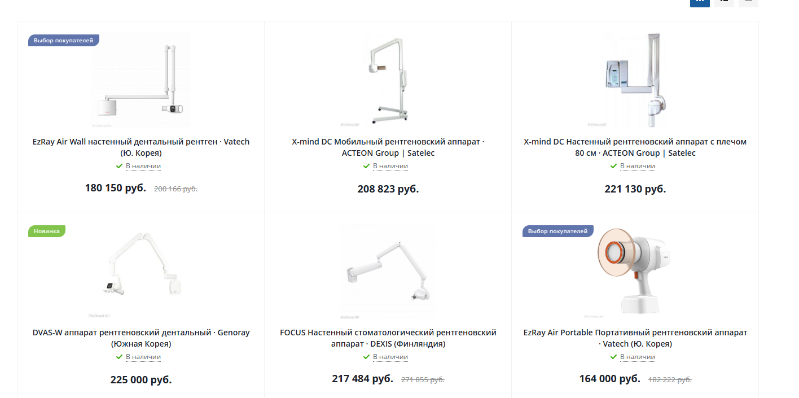
Task: Click the "Выбор покупателей" badge on EzRay Air Wall
Action: tap(64, 40)
